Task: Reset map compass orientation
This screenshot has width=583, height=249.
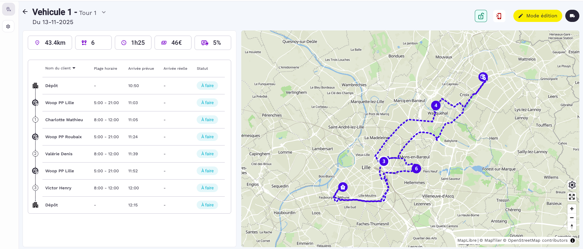Action: [x=572, y=226]
